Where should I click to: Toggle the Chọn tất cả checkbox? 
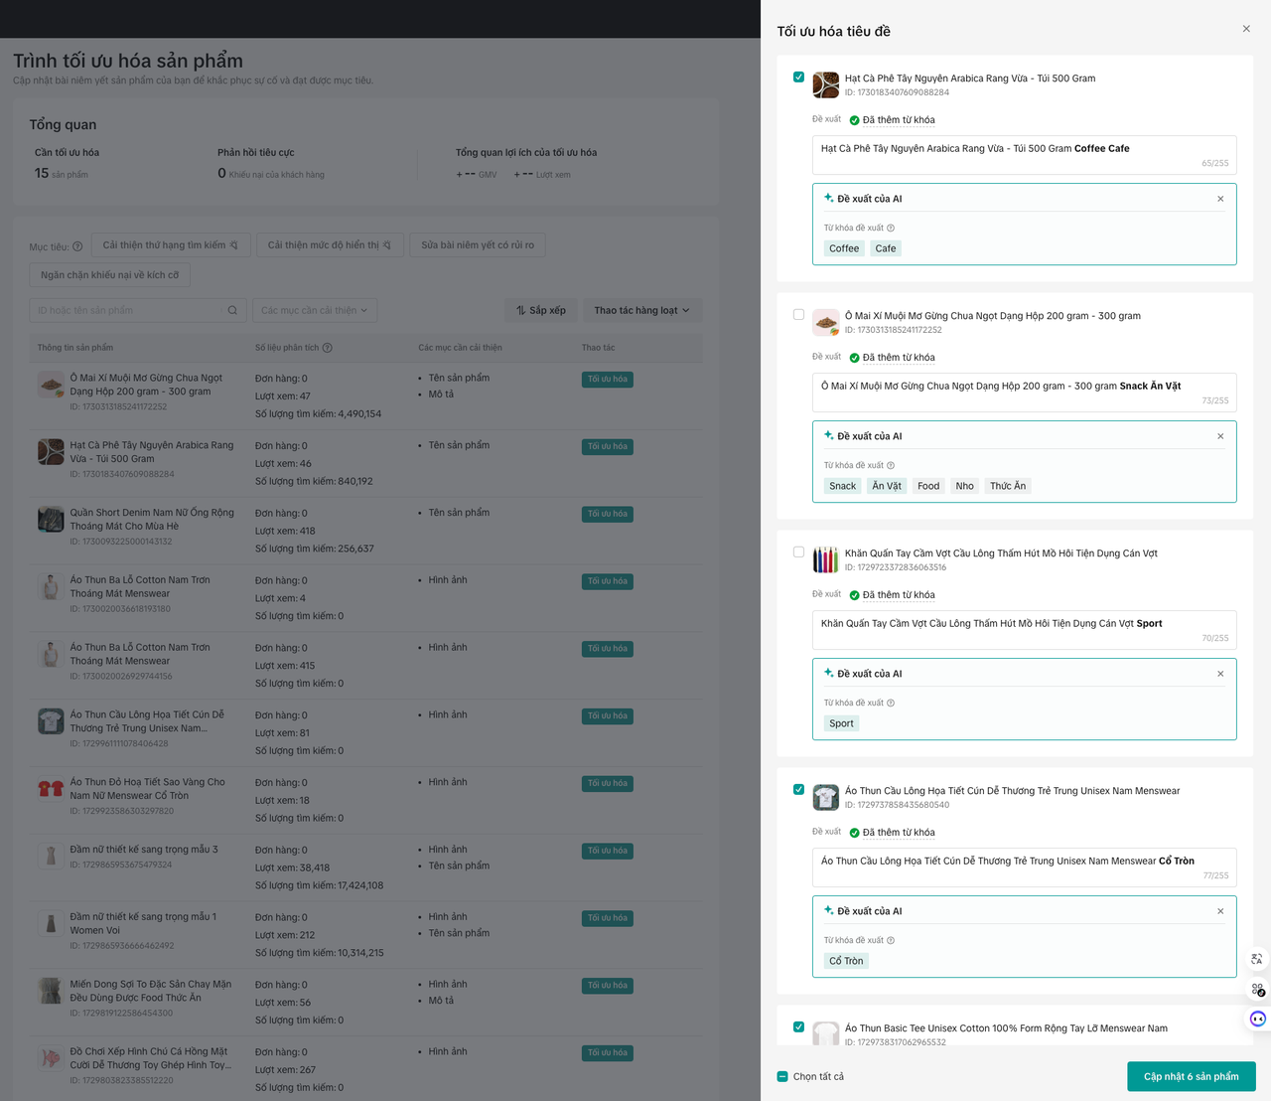782,1076
